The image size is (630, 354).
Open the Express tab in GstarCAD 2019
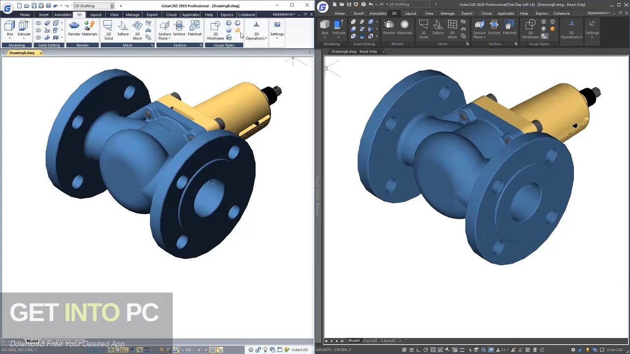(x=227, y=15)
